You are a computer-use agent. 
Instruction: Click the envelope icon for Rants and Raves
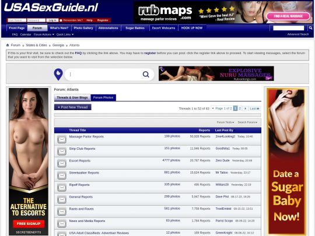[62, 212]
